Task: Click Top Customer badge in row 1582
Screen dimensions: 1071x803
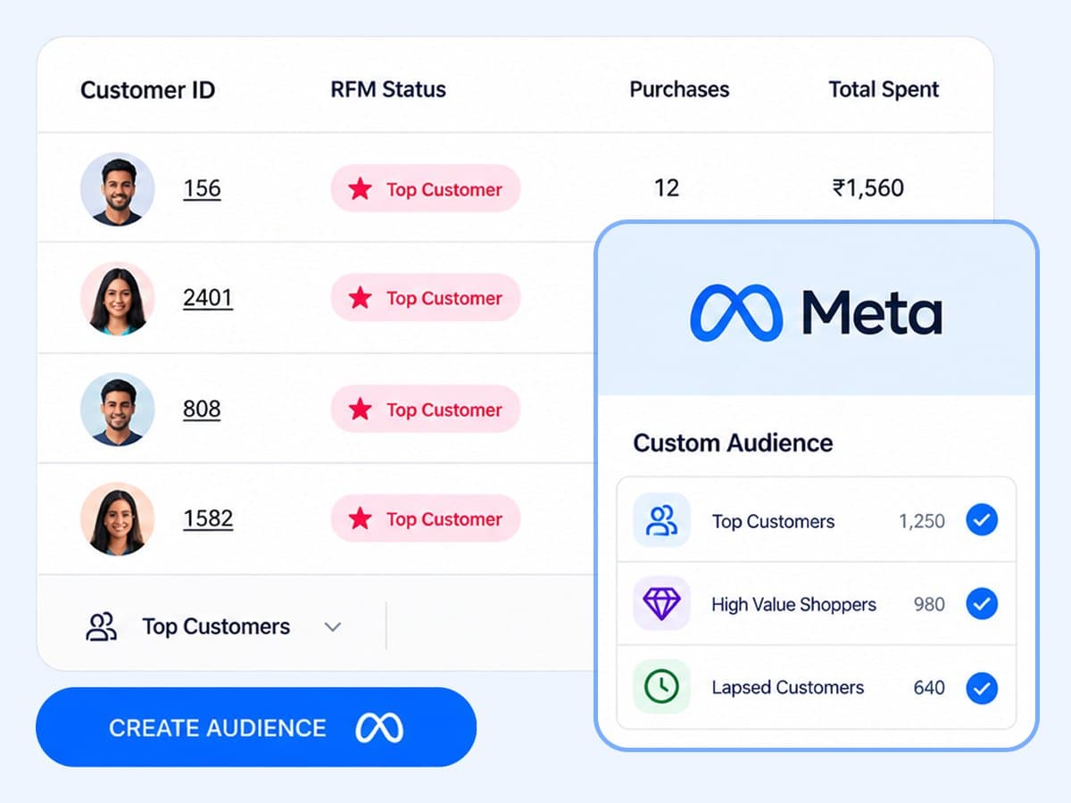Action: click(426, 518)
